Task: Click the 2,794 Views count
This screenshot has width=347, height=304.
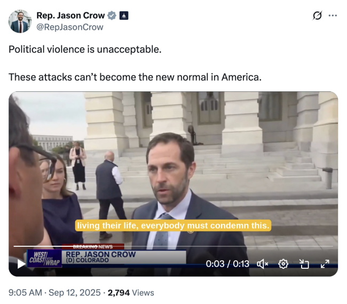Action: point(131,292)
